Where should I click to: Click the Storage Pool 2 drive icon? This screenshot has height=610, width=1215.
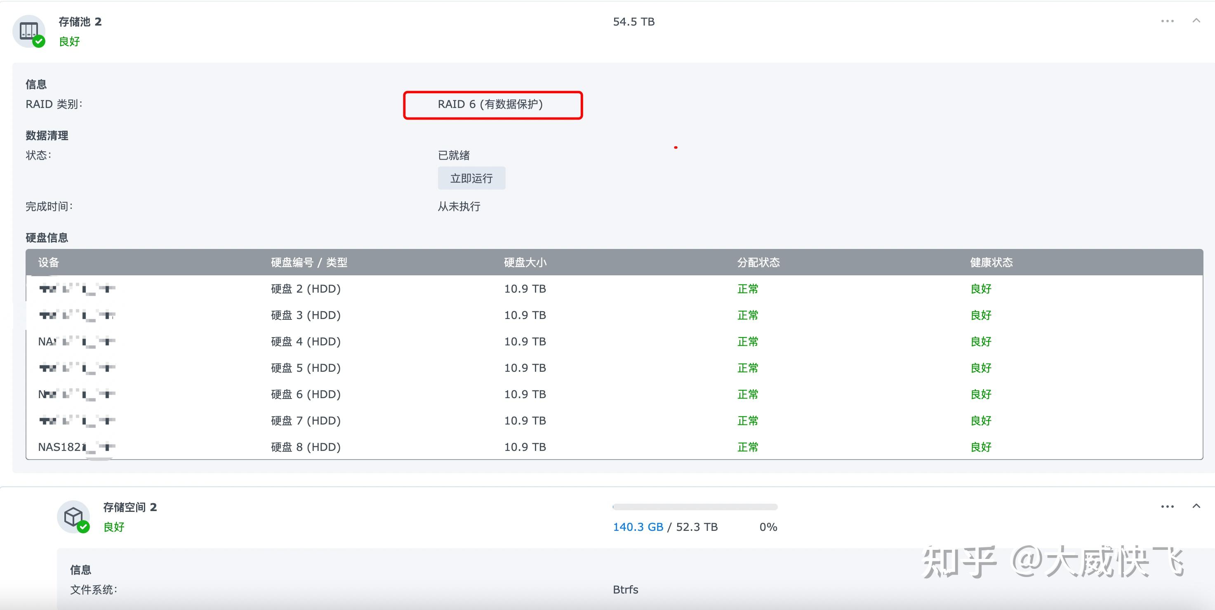[x=29, y=31]
